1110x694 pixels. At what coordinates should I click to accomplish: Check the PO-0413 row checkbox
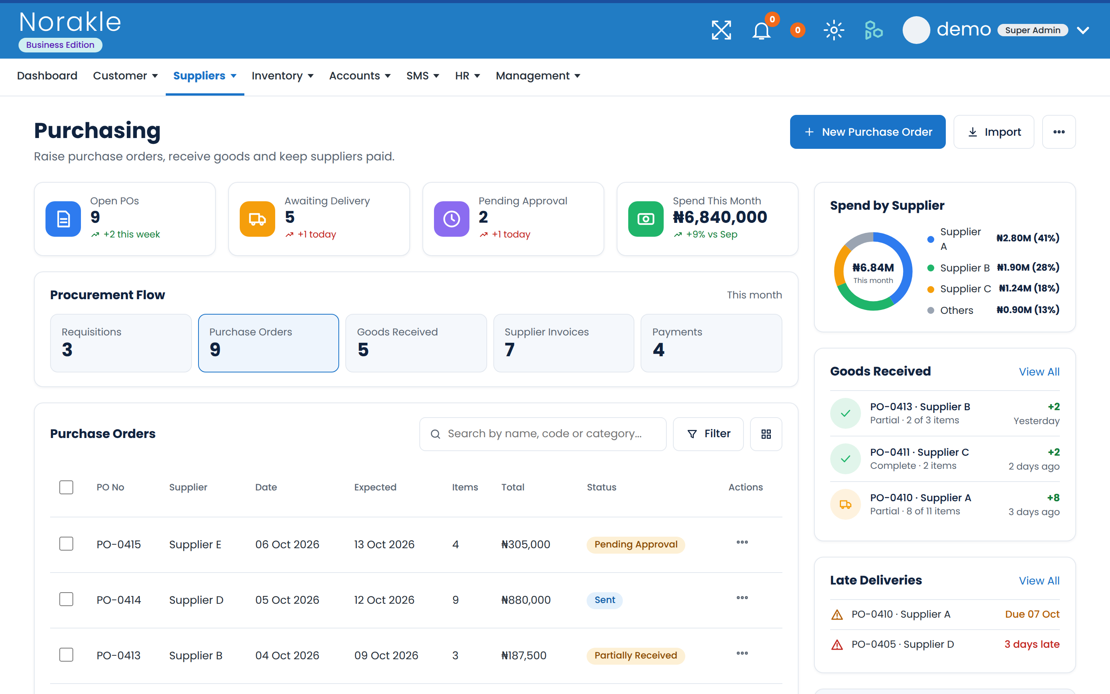coord(66,655)
